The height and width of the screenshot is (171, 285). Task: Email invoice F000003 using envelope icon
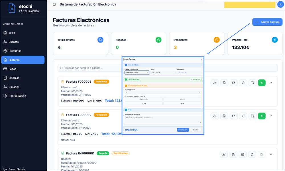(234, 83)
